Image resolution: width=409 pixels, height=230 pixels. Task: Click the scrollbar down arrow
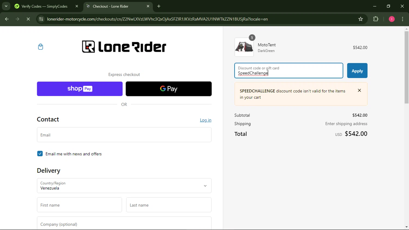coord(407,227)
